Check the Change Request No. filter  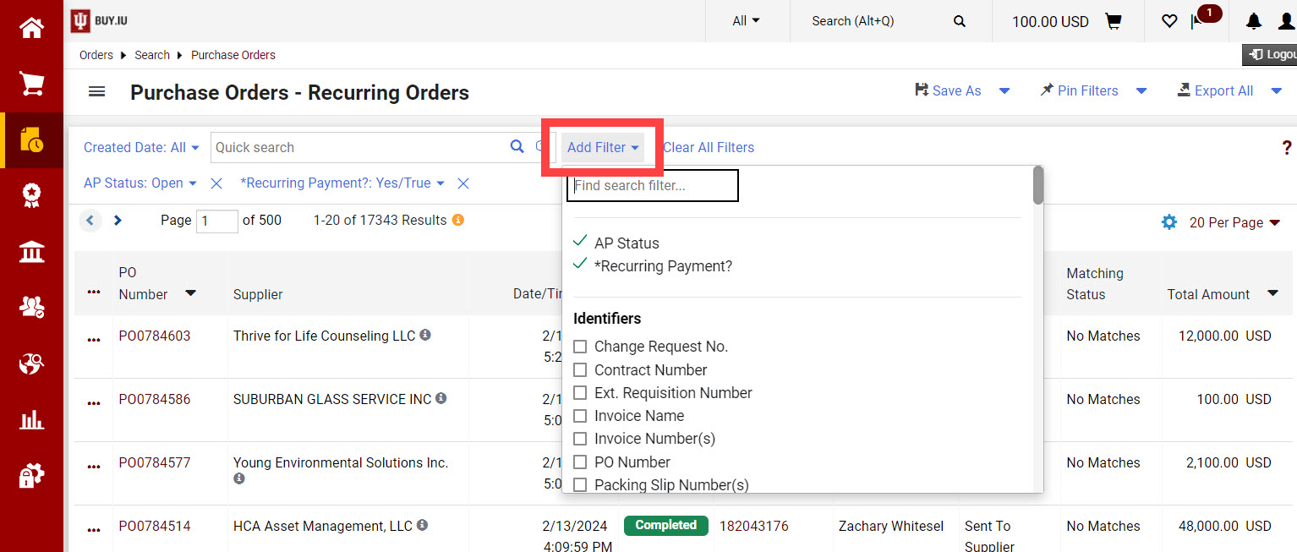tap(580, 347)
